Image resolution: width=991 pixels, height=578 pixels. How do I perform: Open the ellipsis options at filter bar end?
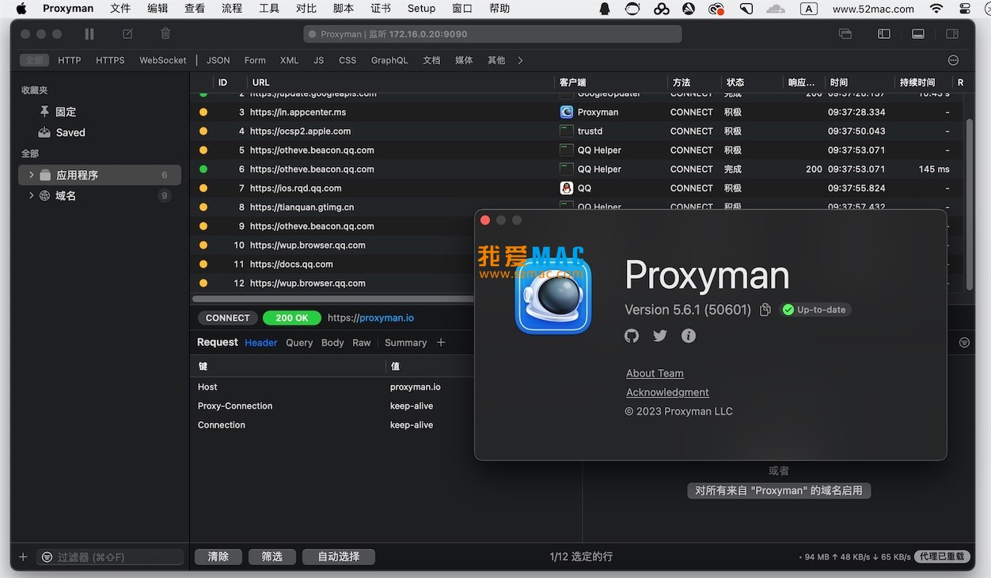tap(953, 60)
